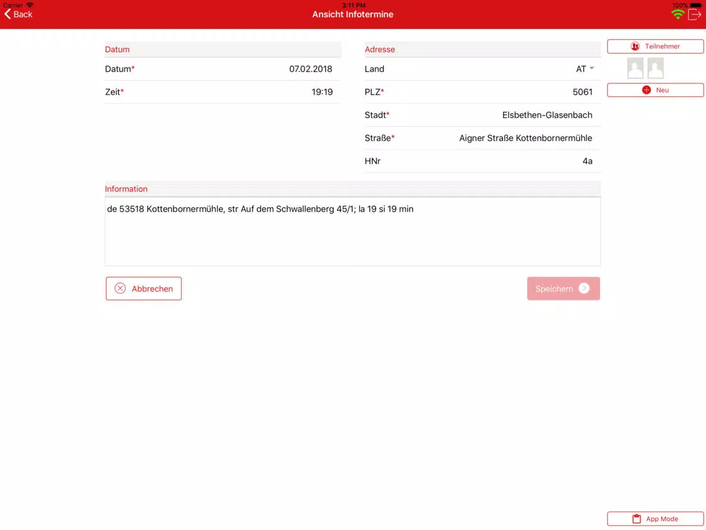706x530 pixels.
Task: Tap the battery indicator in status bar
Action: 695,5
